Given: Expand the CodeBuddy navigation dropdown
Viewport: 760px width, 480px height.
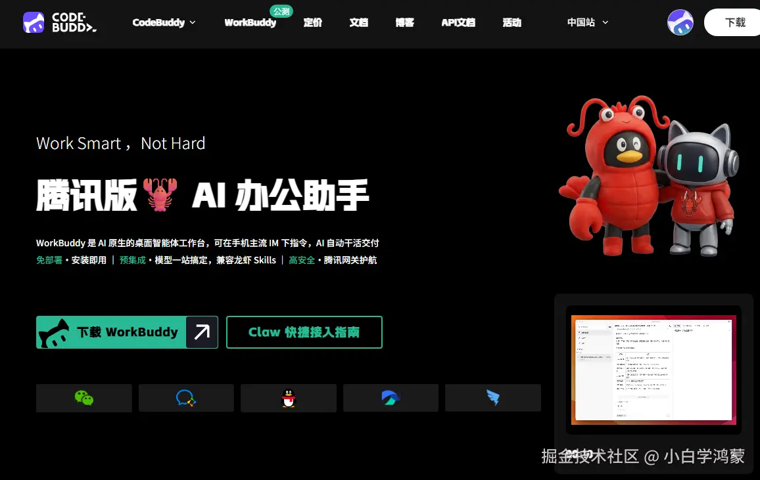Looking at the screenshot, I should [x=164, y=22].
